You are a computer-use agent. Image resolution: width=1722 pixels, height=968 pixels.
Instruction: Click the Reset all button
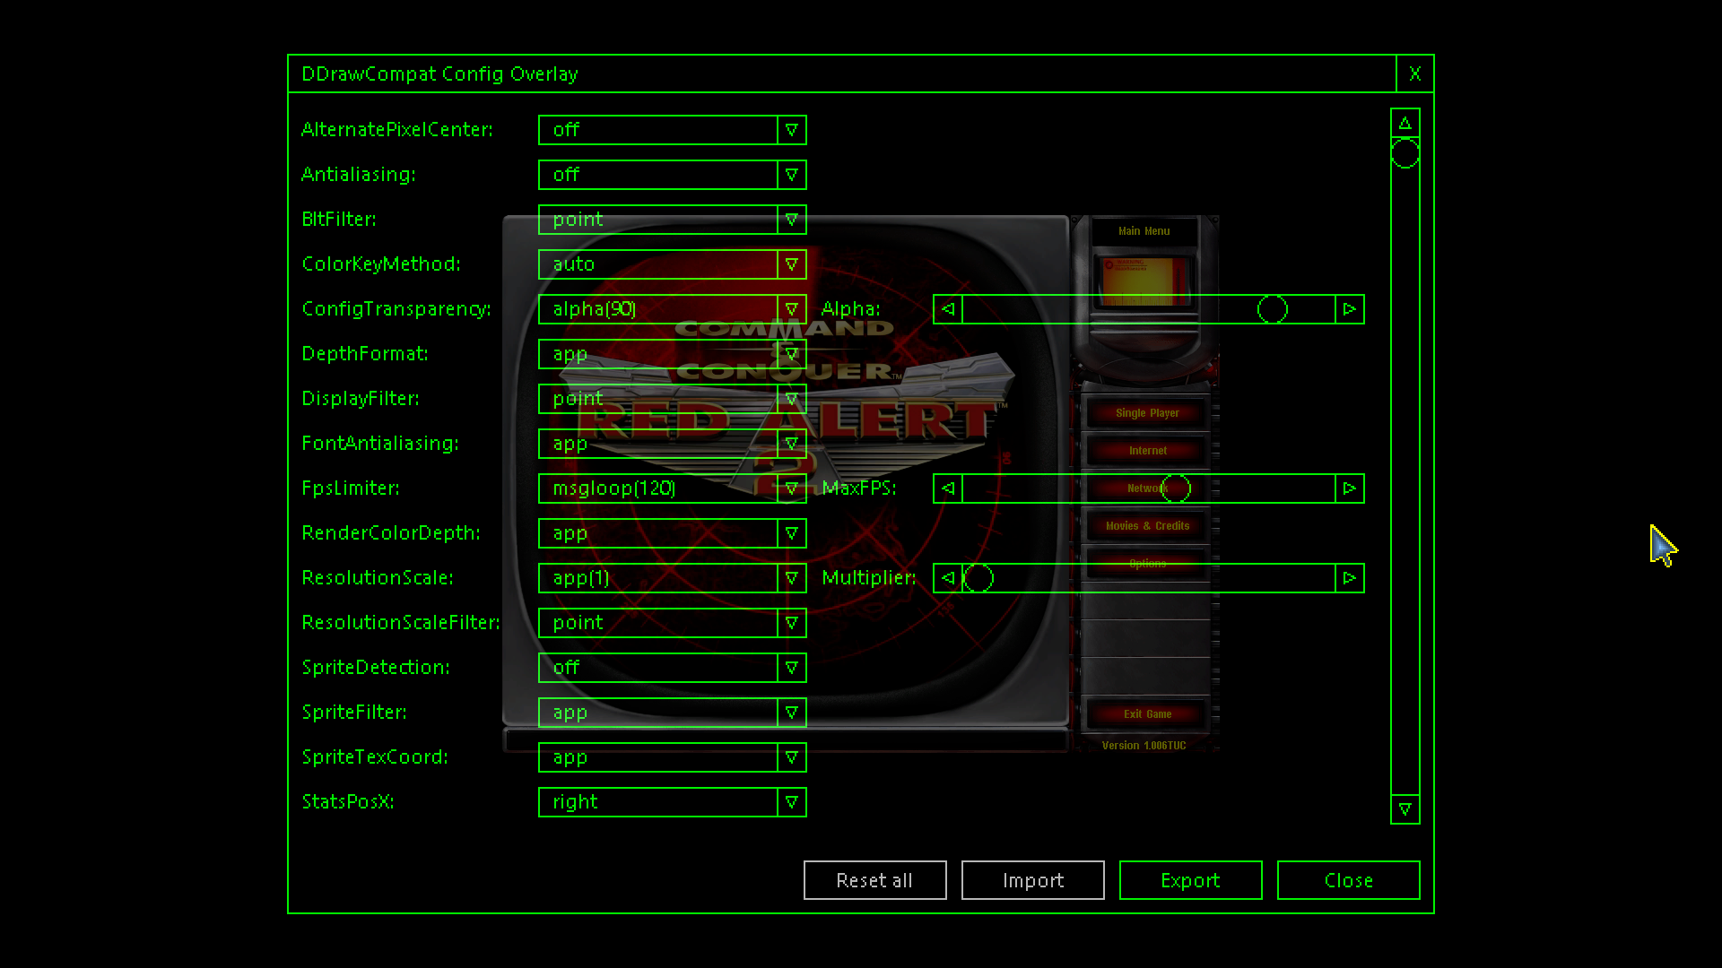pyautogui.click(x=874, y=880)
